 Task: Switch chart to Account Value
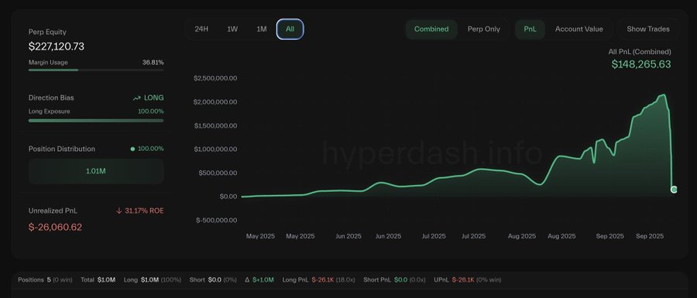coord(579,29)
